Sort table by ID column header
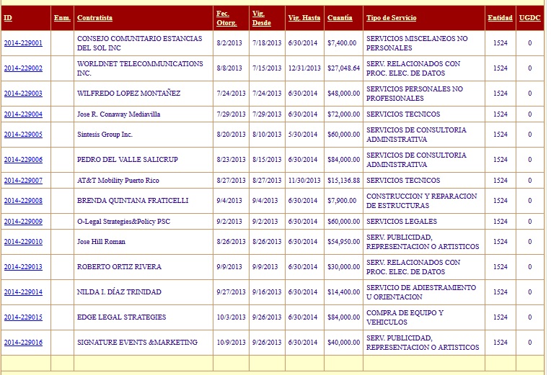 tap(8, 17)
